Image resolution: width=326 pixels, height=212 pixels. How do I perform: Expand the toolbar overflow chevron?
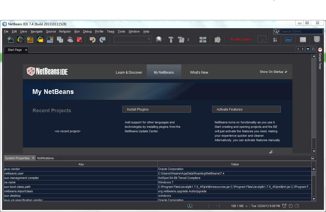point(188,39)
